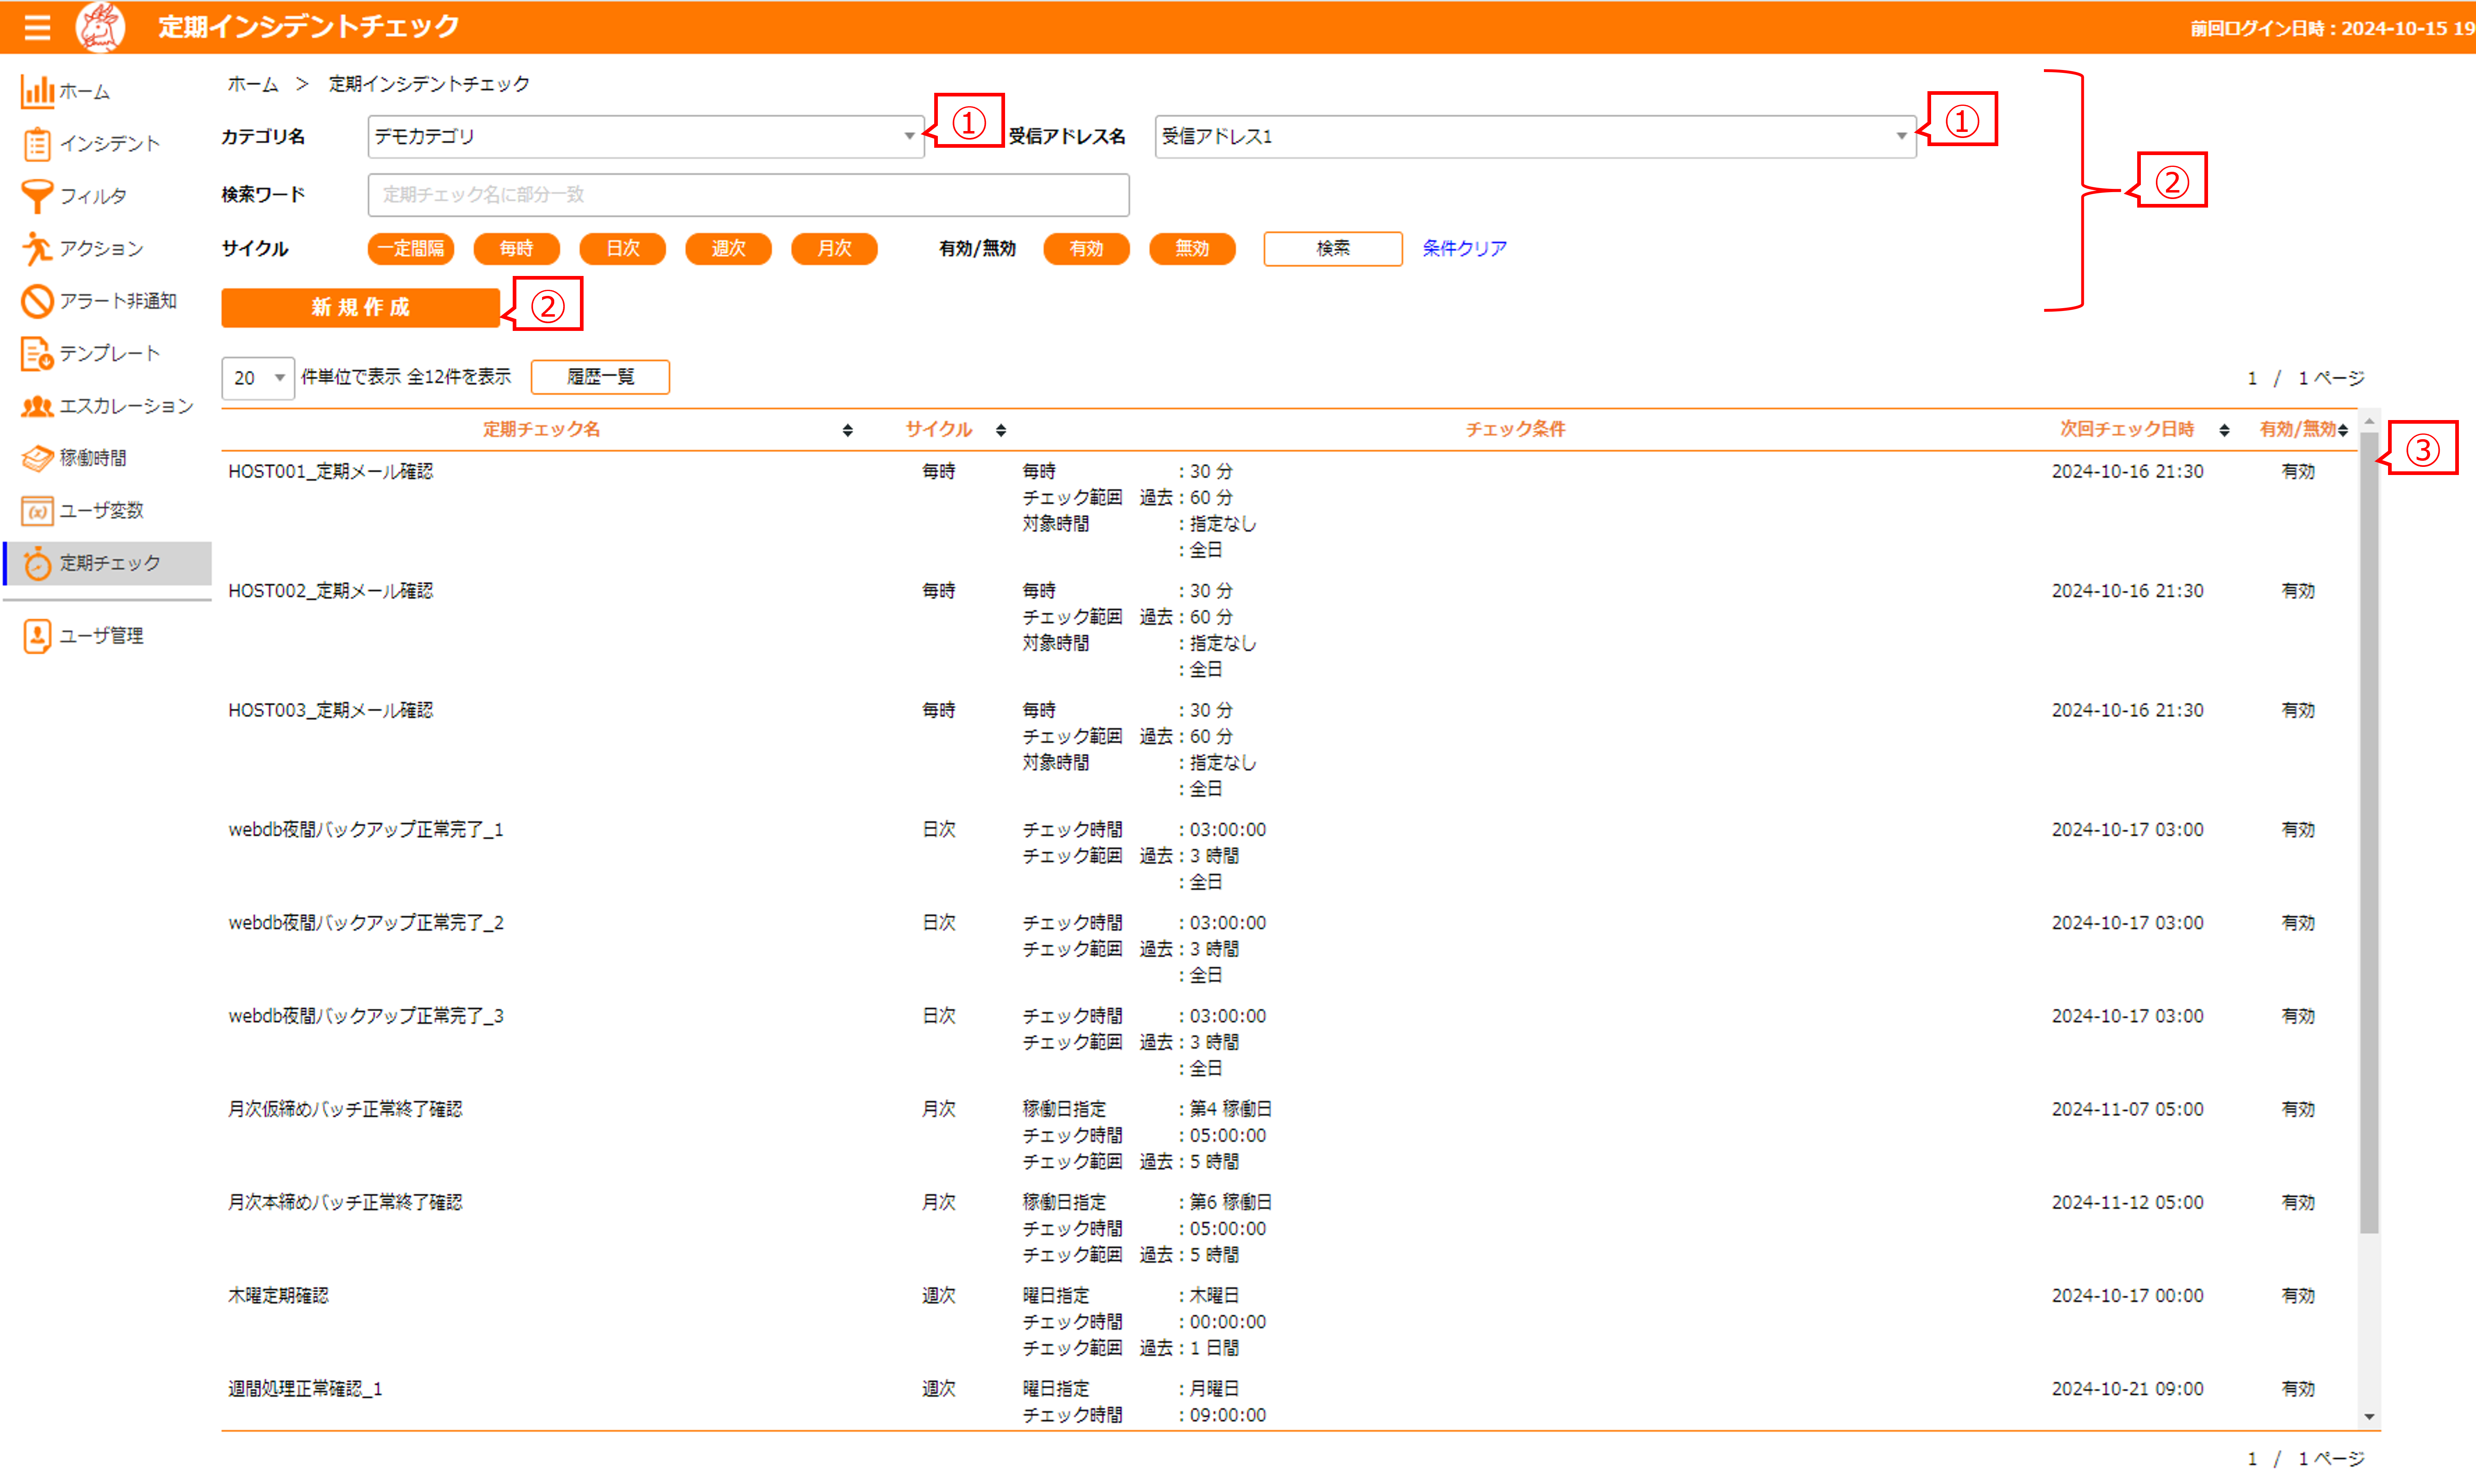
Task: Sort by サイクル column arrows
Action: pos(1001,430)
